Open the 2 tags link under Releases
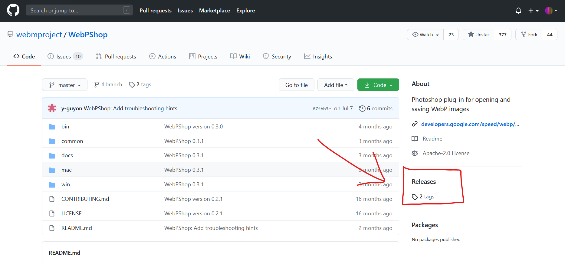The width and height of the screenshot is (565, 262). point(423,197)
